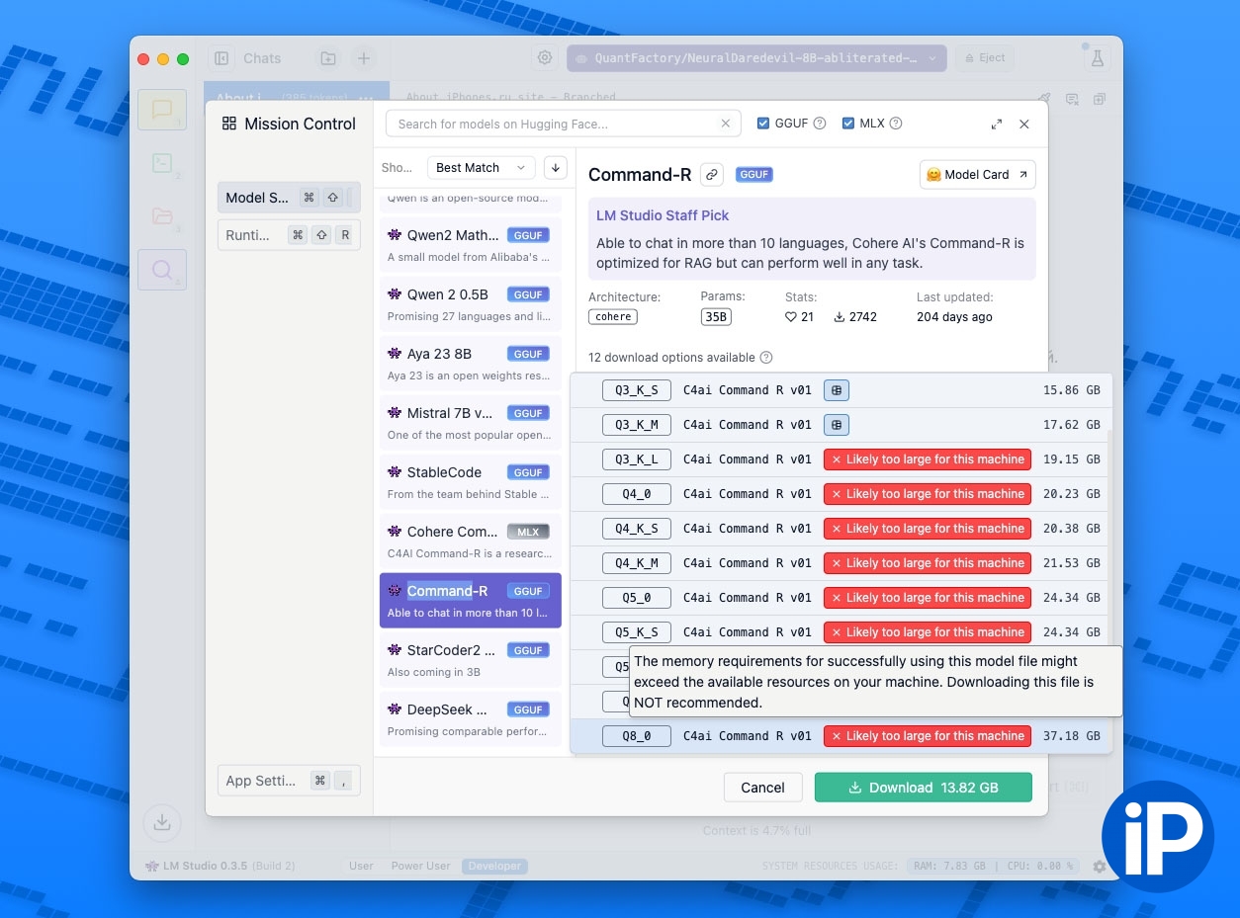Image resolution: width=1240 pixels, height=918 pixels.
Task: Copy the Command-R model link icon
Action: [x=712, y=175]
